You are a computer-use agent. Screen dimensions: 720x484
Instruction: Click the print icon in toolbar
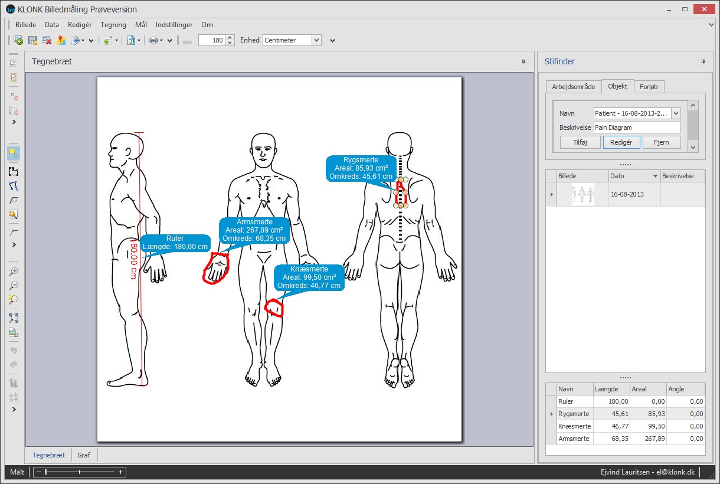153,40
